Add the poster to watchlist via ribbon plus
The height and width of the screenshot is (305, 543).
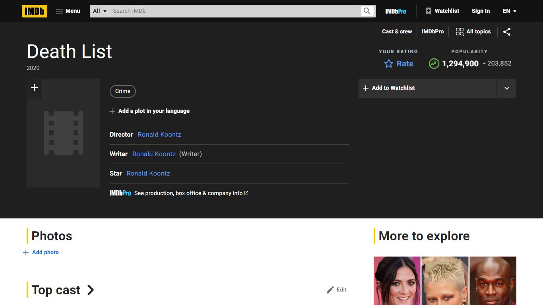[x=35, y=88]
